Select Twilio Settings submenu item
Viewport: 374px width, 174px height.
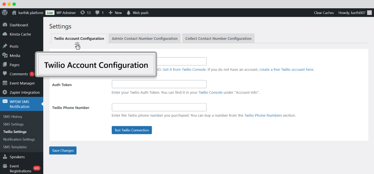coord(15,132)
